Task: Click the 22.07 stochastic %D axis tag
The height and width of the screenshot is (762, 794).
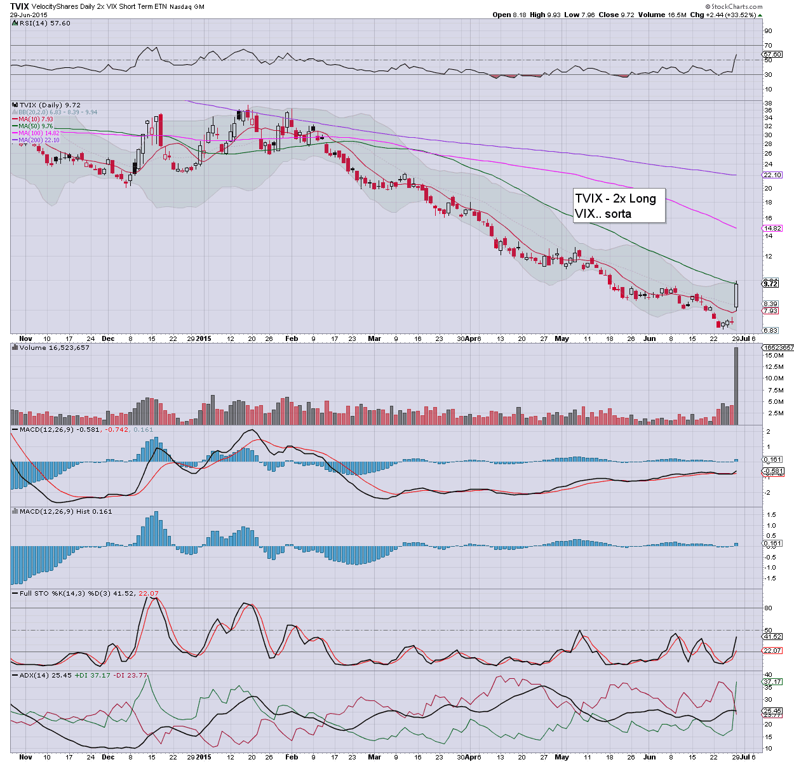Action: tap(772, 650)
